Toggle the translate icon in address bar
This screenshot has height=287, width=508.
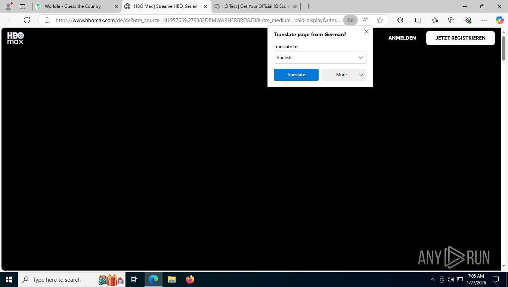pyautogui.click(x=350, y=20)
